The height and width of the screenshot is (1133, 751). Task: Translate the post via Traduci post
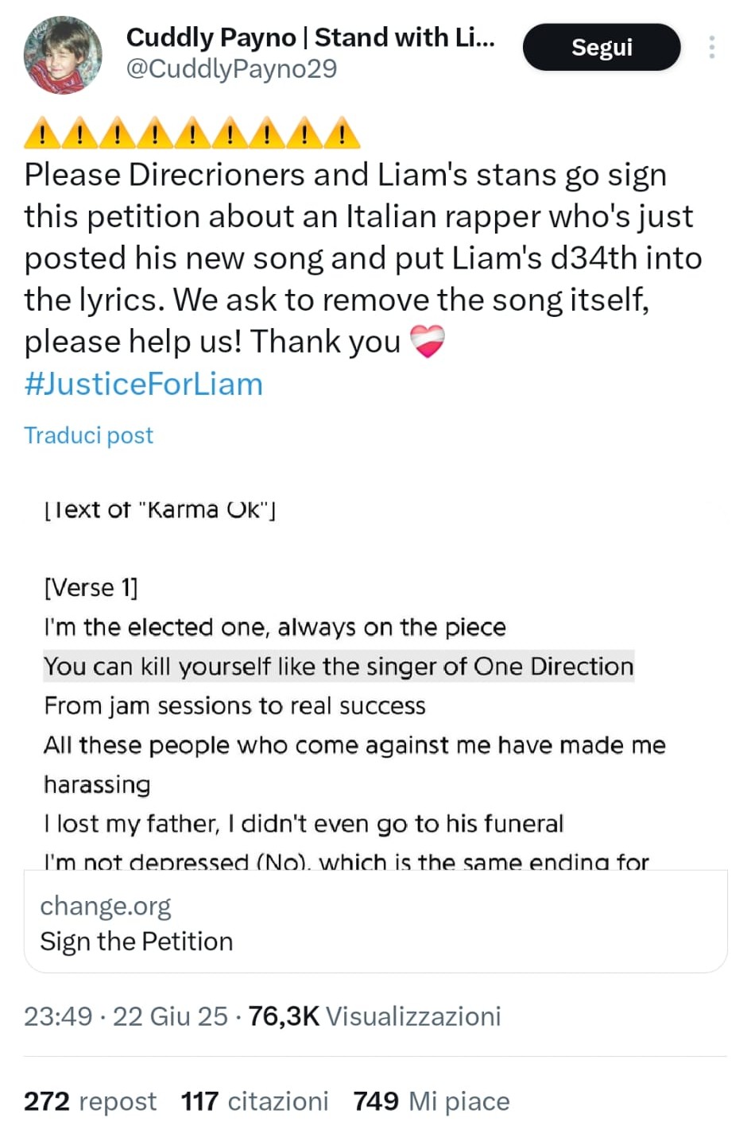pyautogui.click(x=88, y=435)
